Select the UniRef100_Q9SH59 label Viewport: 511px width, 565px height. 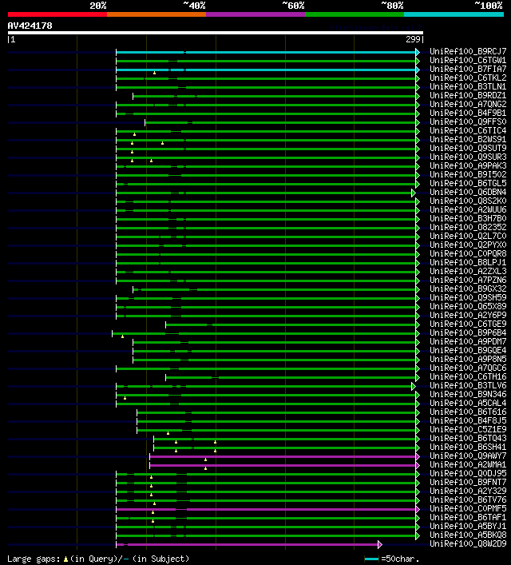[x=468, y=297]
